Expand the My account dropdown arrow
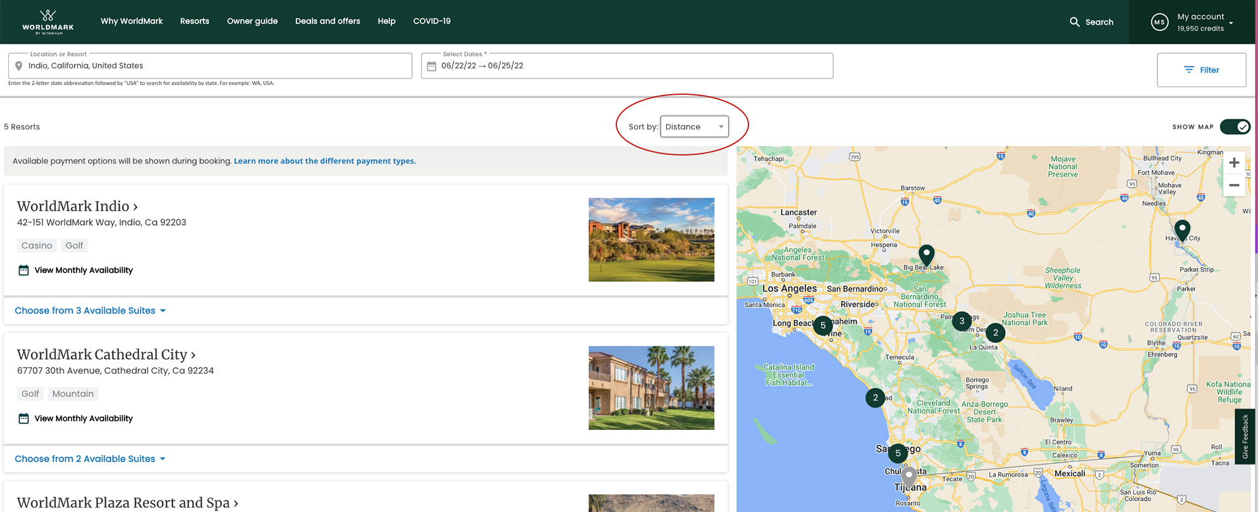Viewport: 1258px width, 512px height. 1231,23
